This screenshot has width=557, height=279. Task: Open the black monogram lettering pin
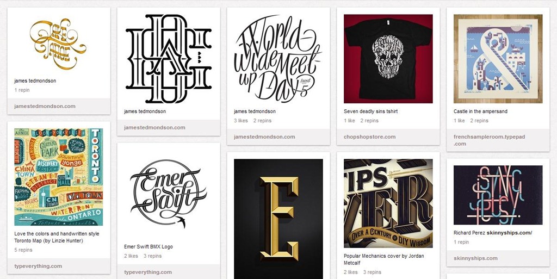pyautogui.click(x=169, y=59)
